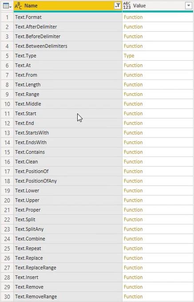Click the ABC text type icon on Name column
This screenshot has height=302, width=194.
[x=18, y=6]
